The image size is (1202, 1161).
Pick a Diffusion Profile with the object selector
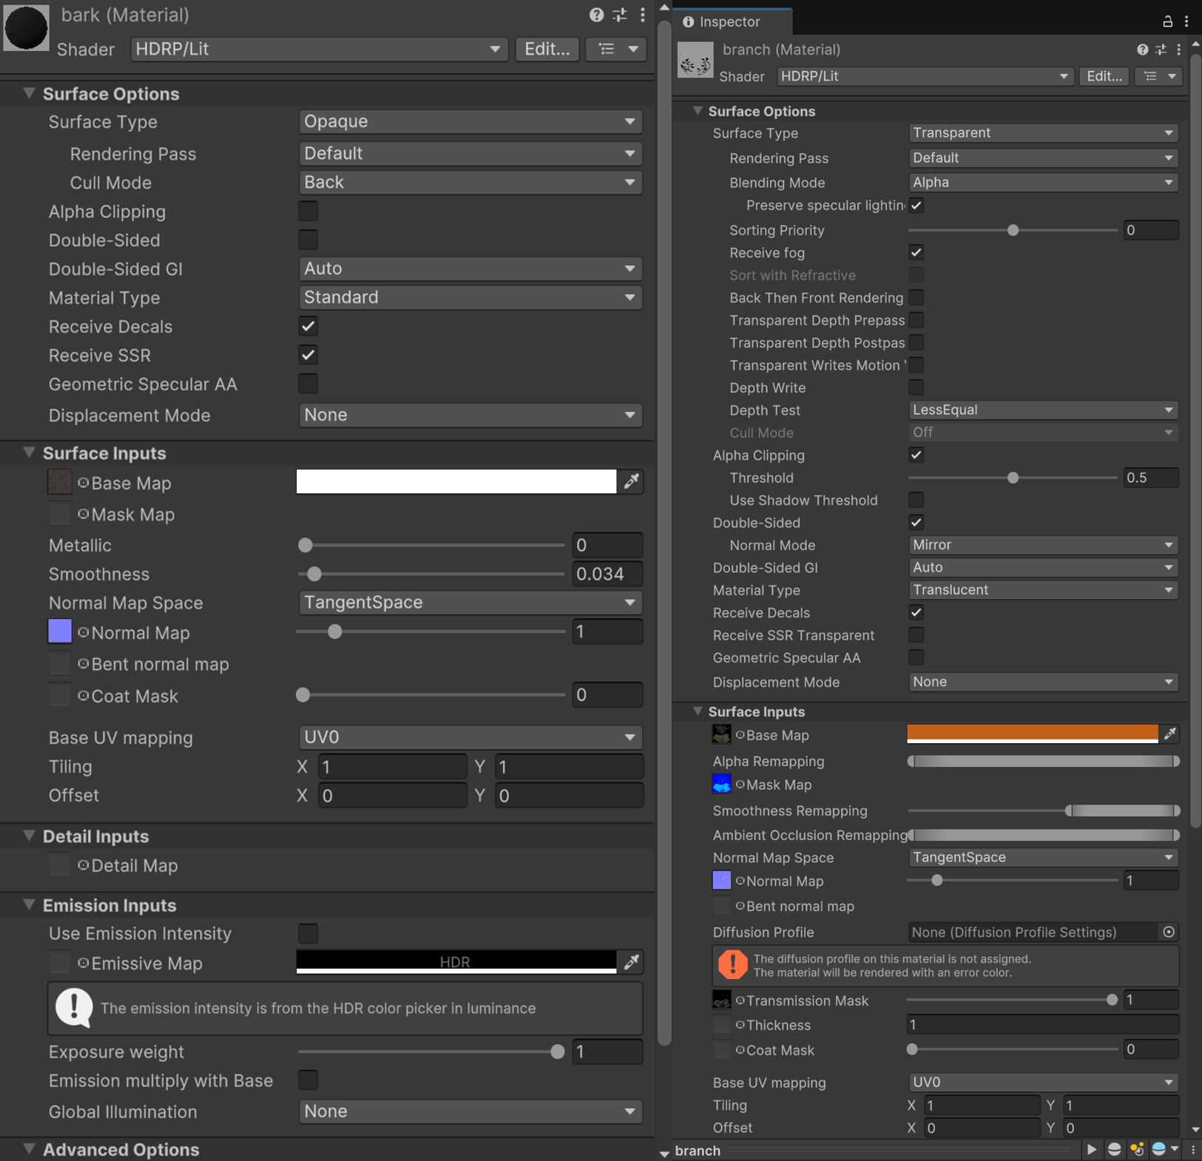[1169, 932]
